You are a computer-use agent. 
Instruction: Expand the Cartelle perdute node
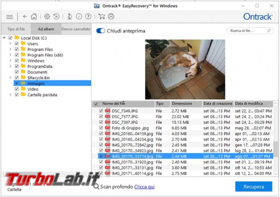(10, 95)
